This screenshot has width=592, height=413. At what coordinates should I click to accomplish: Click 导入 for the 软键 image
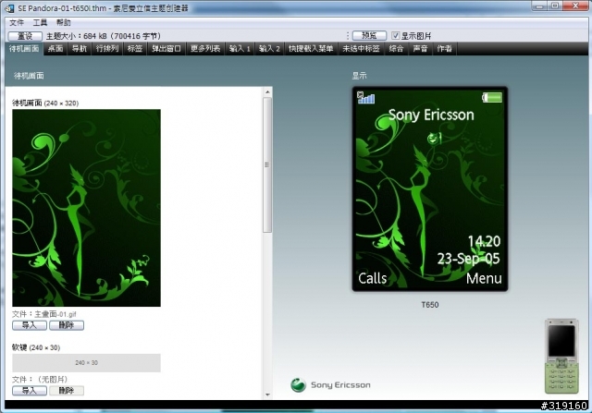click(30, 391)
